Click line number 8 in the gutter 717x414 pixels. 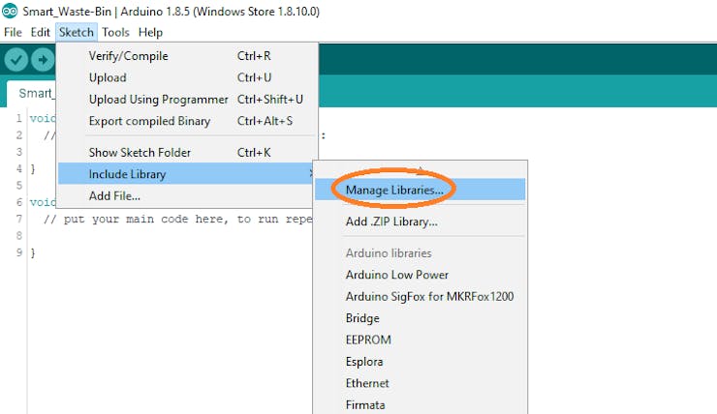point(19,235)
